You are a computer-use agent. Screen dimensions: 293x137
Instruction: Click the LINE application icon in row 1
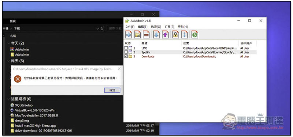click(x=130, y=48)
